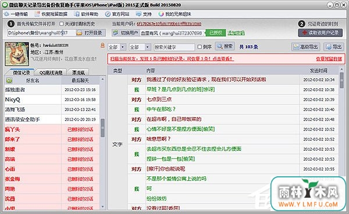Click the cat profile avatar
Image resolution: width=349 pixels, height=214 pixels.
17,54
